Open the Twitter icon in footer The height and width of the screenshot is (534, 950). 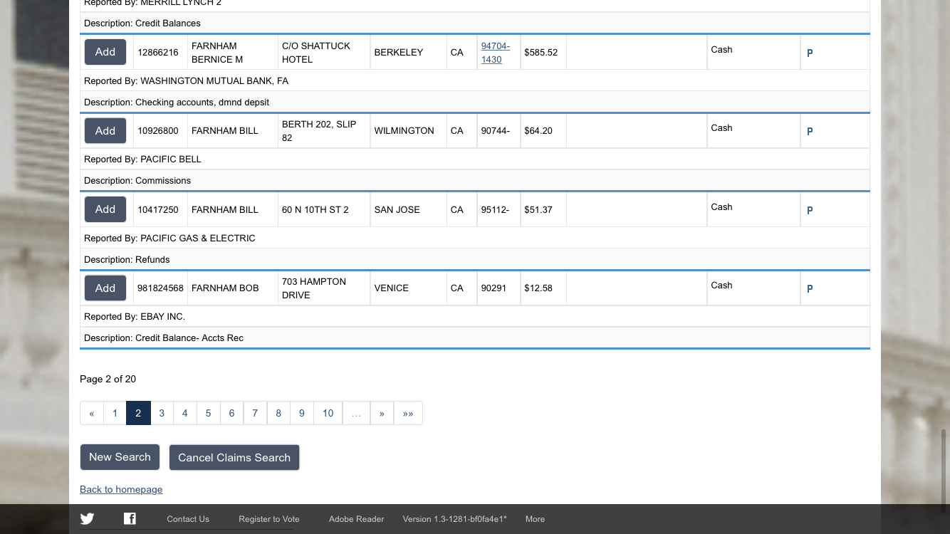(x=87, y=519)
